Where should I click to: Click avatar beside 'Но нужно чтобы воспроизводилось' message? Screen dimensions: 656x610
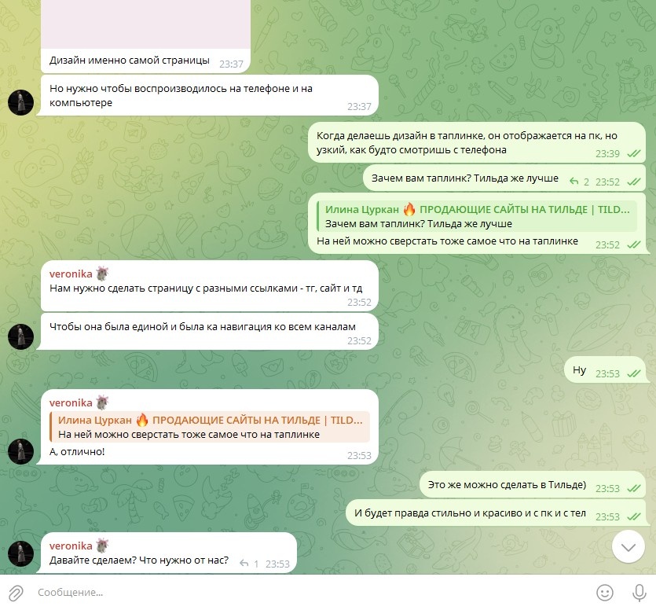coord(21,102)
